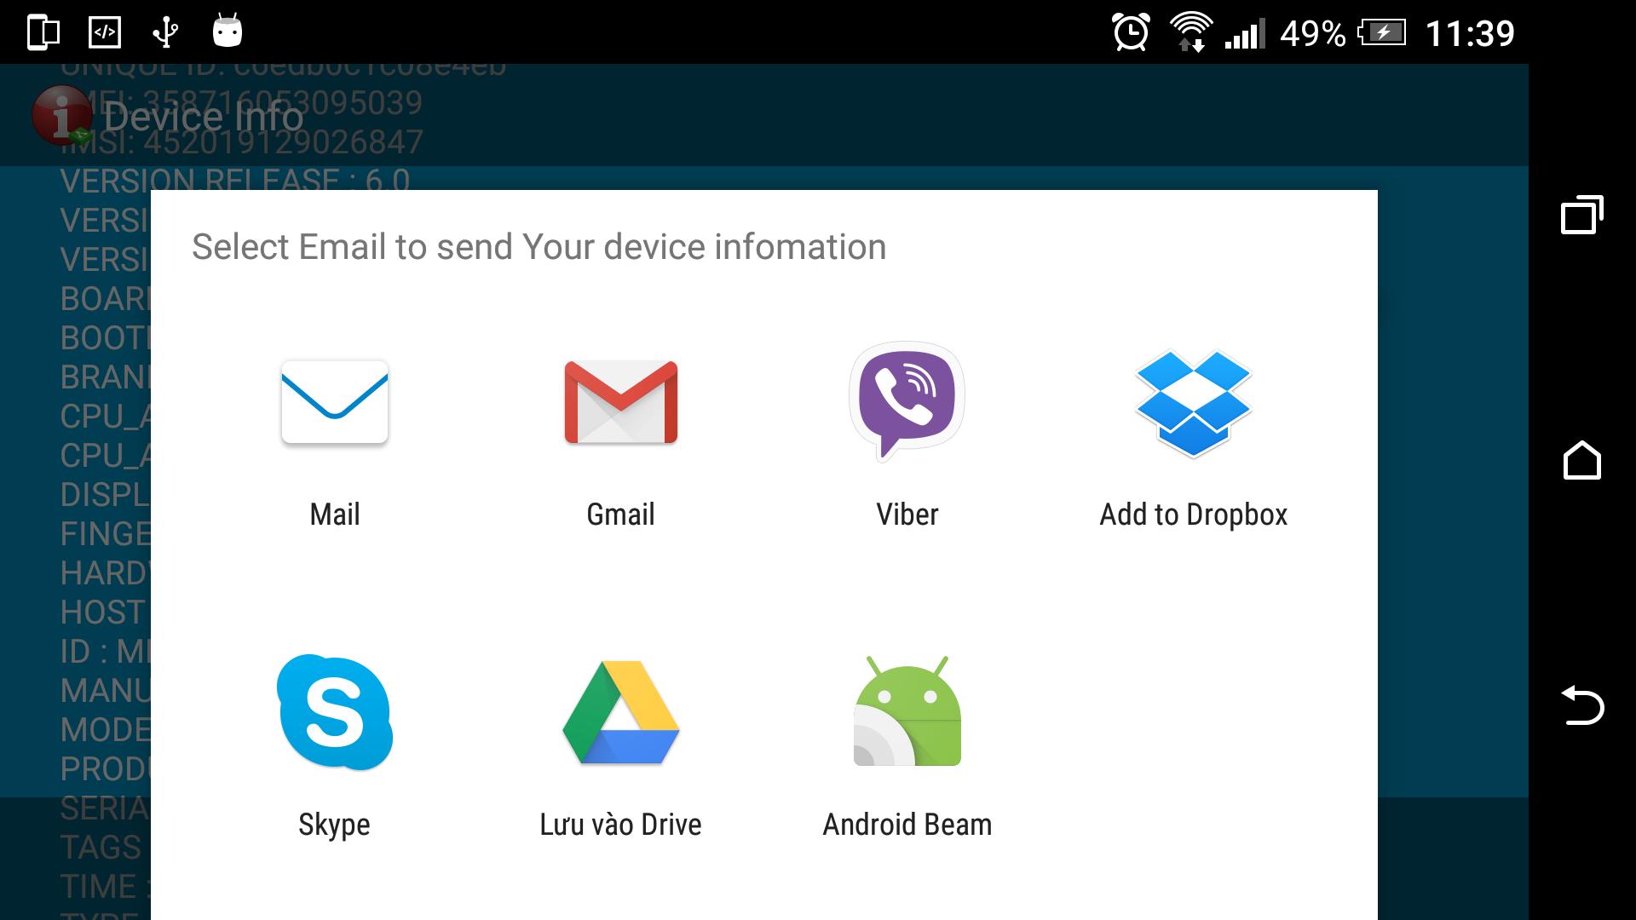
Task: Check the alarm clock status icon
Action: pyautogui.click(x=1131, y=32)
